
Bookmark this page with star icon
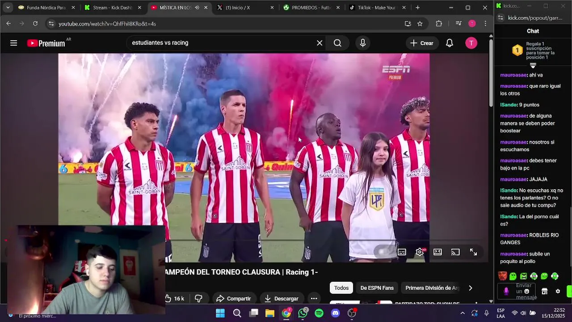420,23
